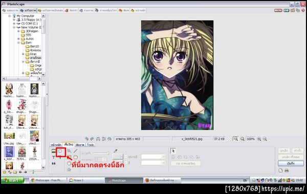Switch to the Home tab in bottom panel
Screen dimensions: 307x194
(x=56, y=145)
